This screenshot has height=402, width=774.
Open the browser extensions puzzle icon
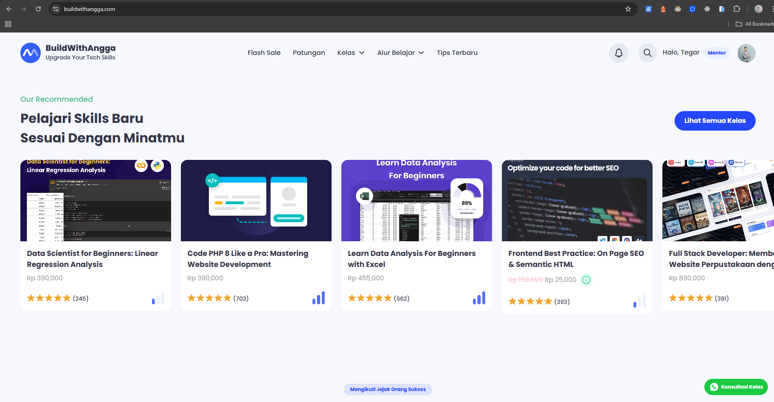tap(737, 9)
